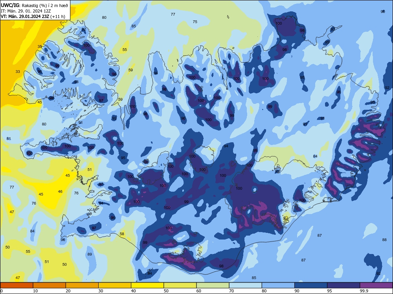
Task: Pick the 20–30 legend color band
Action: tap(82, 285)
